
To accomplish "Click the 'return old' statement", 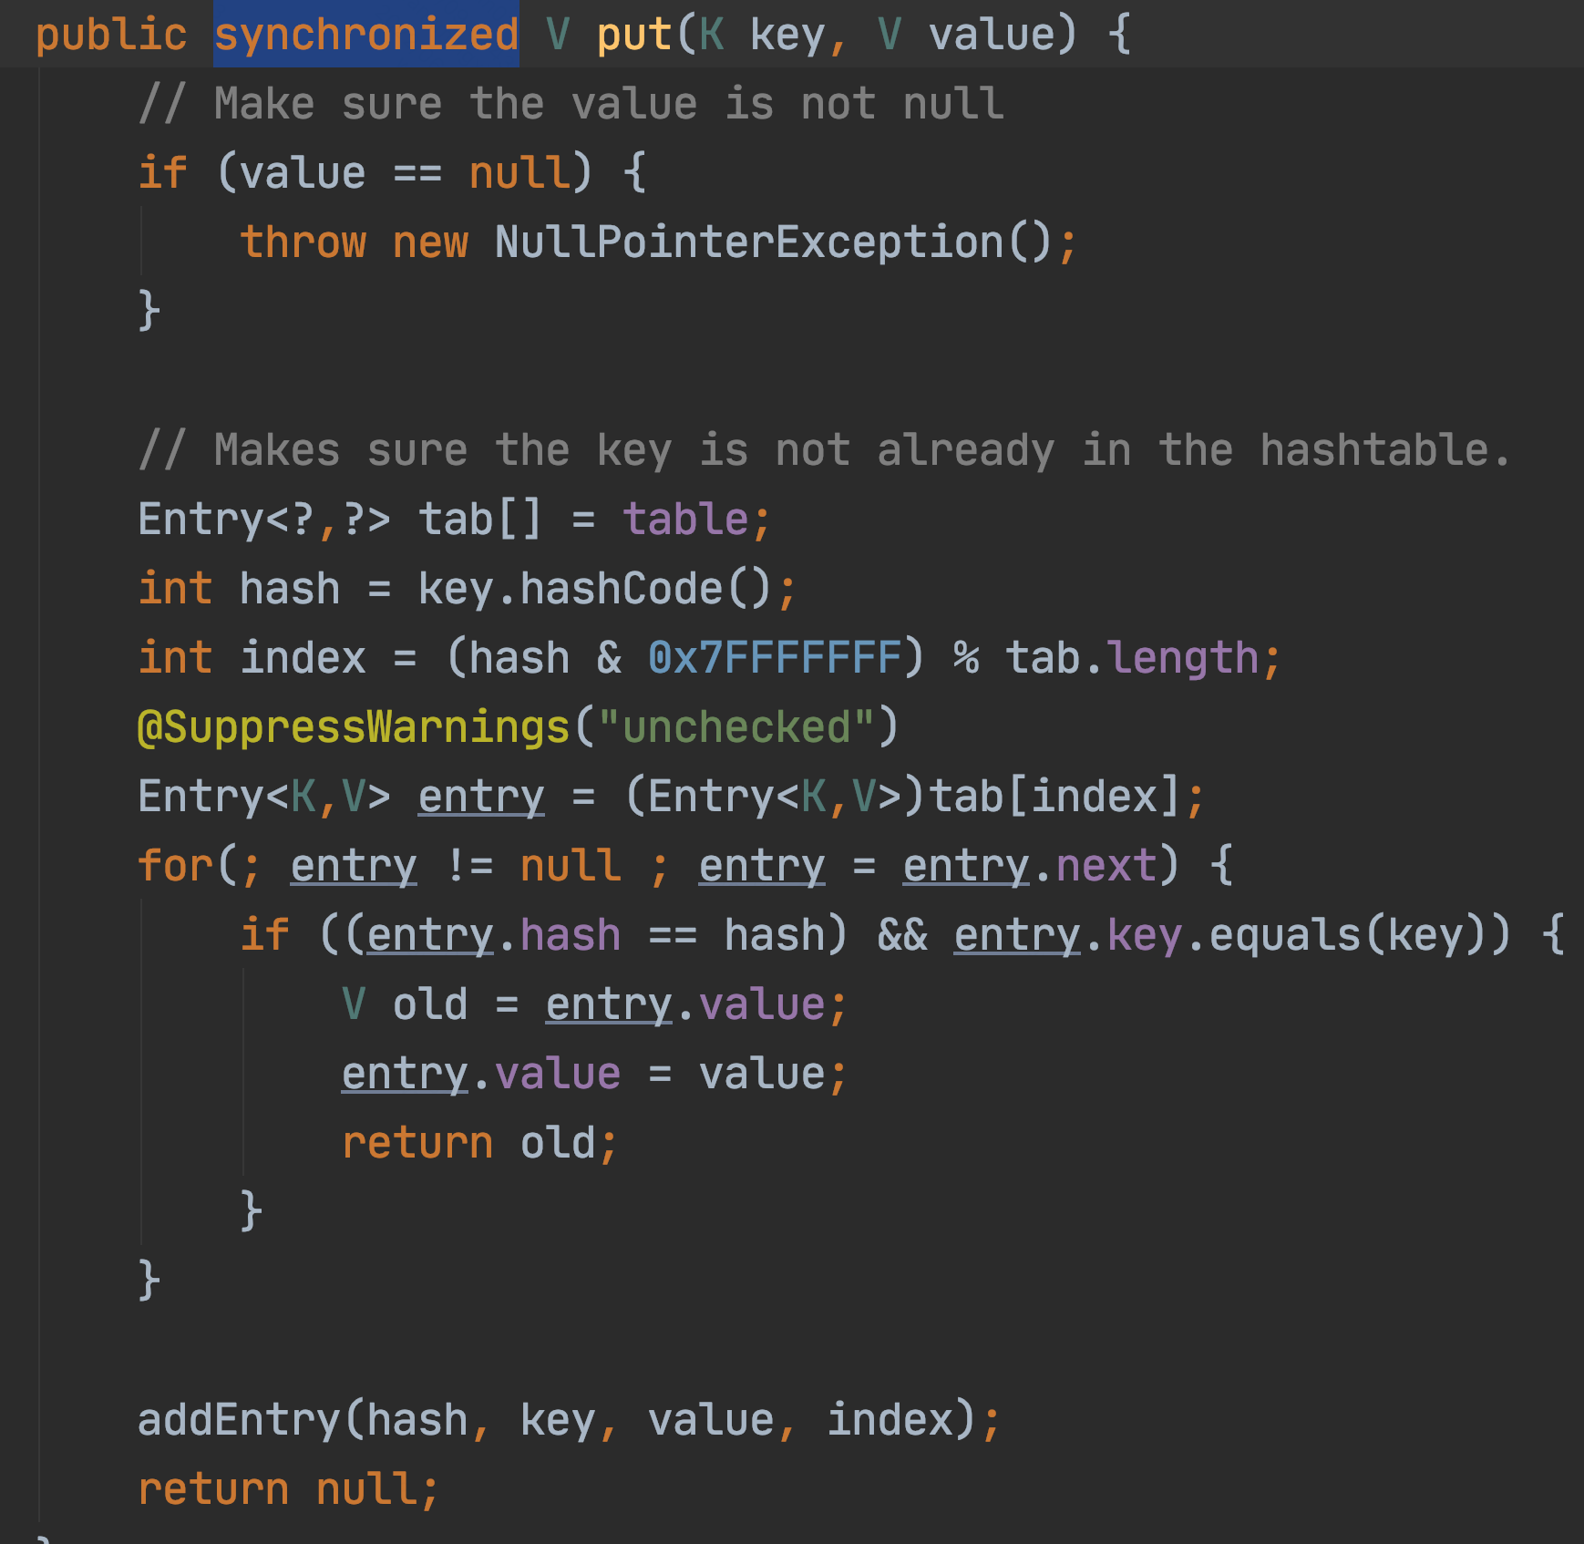I will tap(479, 1143).
